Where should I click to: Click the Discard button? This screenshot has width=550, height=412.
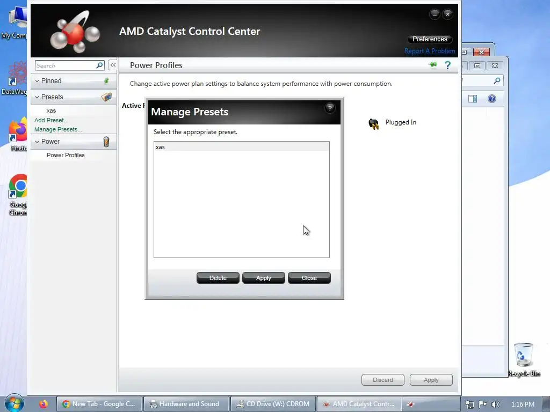382,380
